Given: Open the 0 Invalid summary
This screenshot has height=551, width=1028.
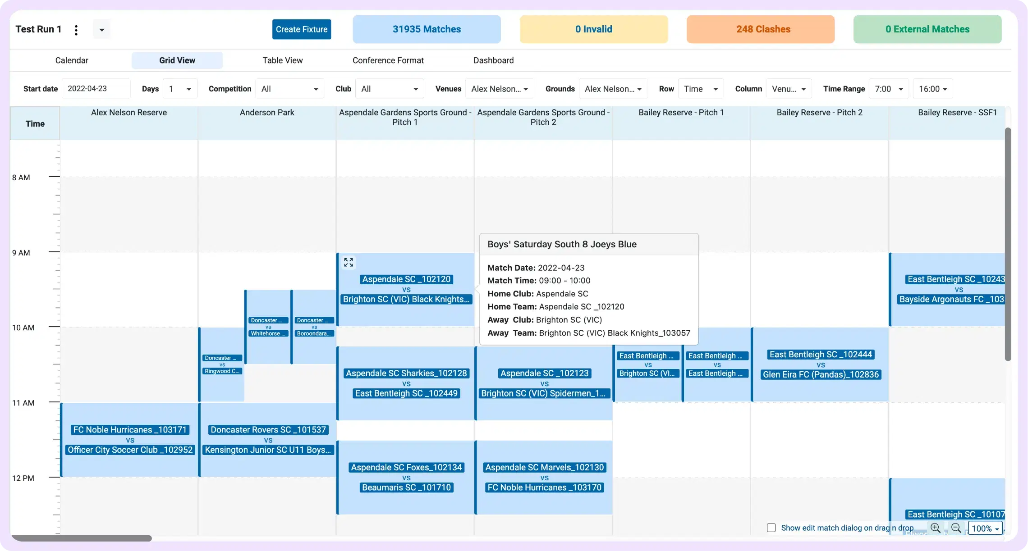Looking at the screenshot, I should click(x=593, y=29).
